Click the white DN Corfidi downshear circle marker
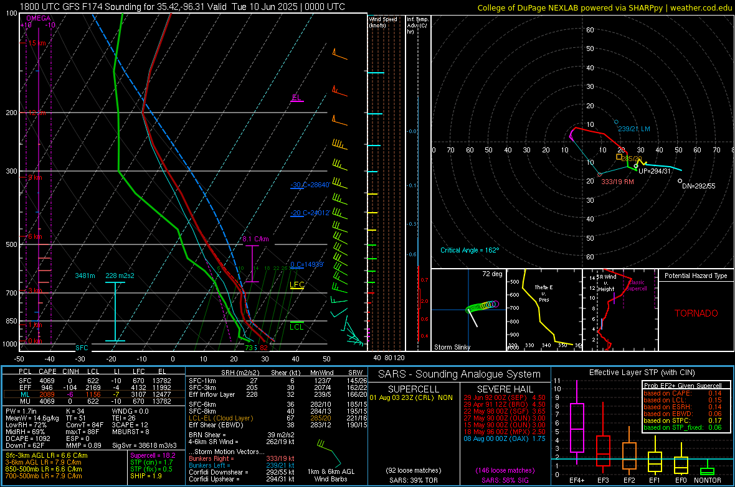The height and width of the screenshot is (487, 735). (680, 181)
